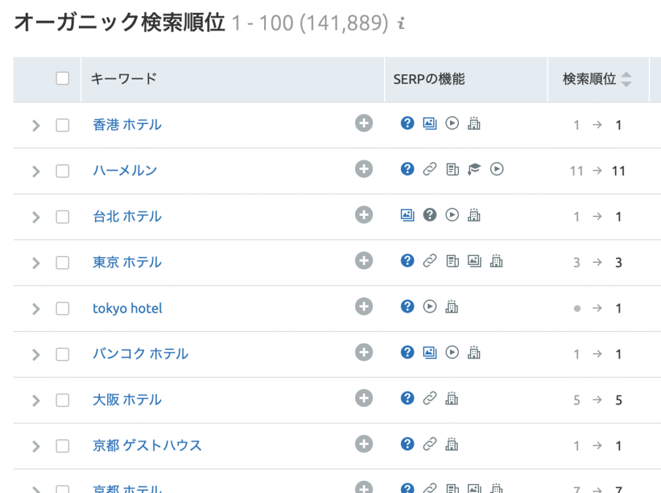
Task: Check the box for 東京 ホテル row
Action: (63, 262)
